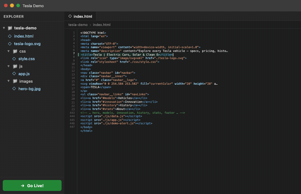Image resolution: width=301 pixels, height=194 pixels.
Task: Click line number 7 in the gutter
Action: pos(74,53)
